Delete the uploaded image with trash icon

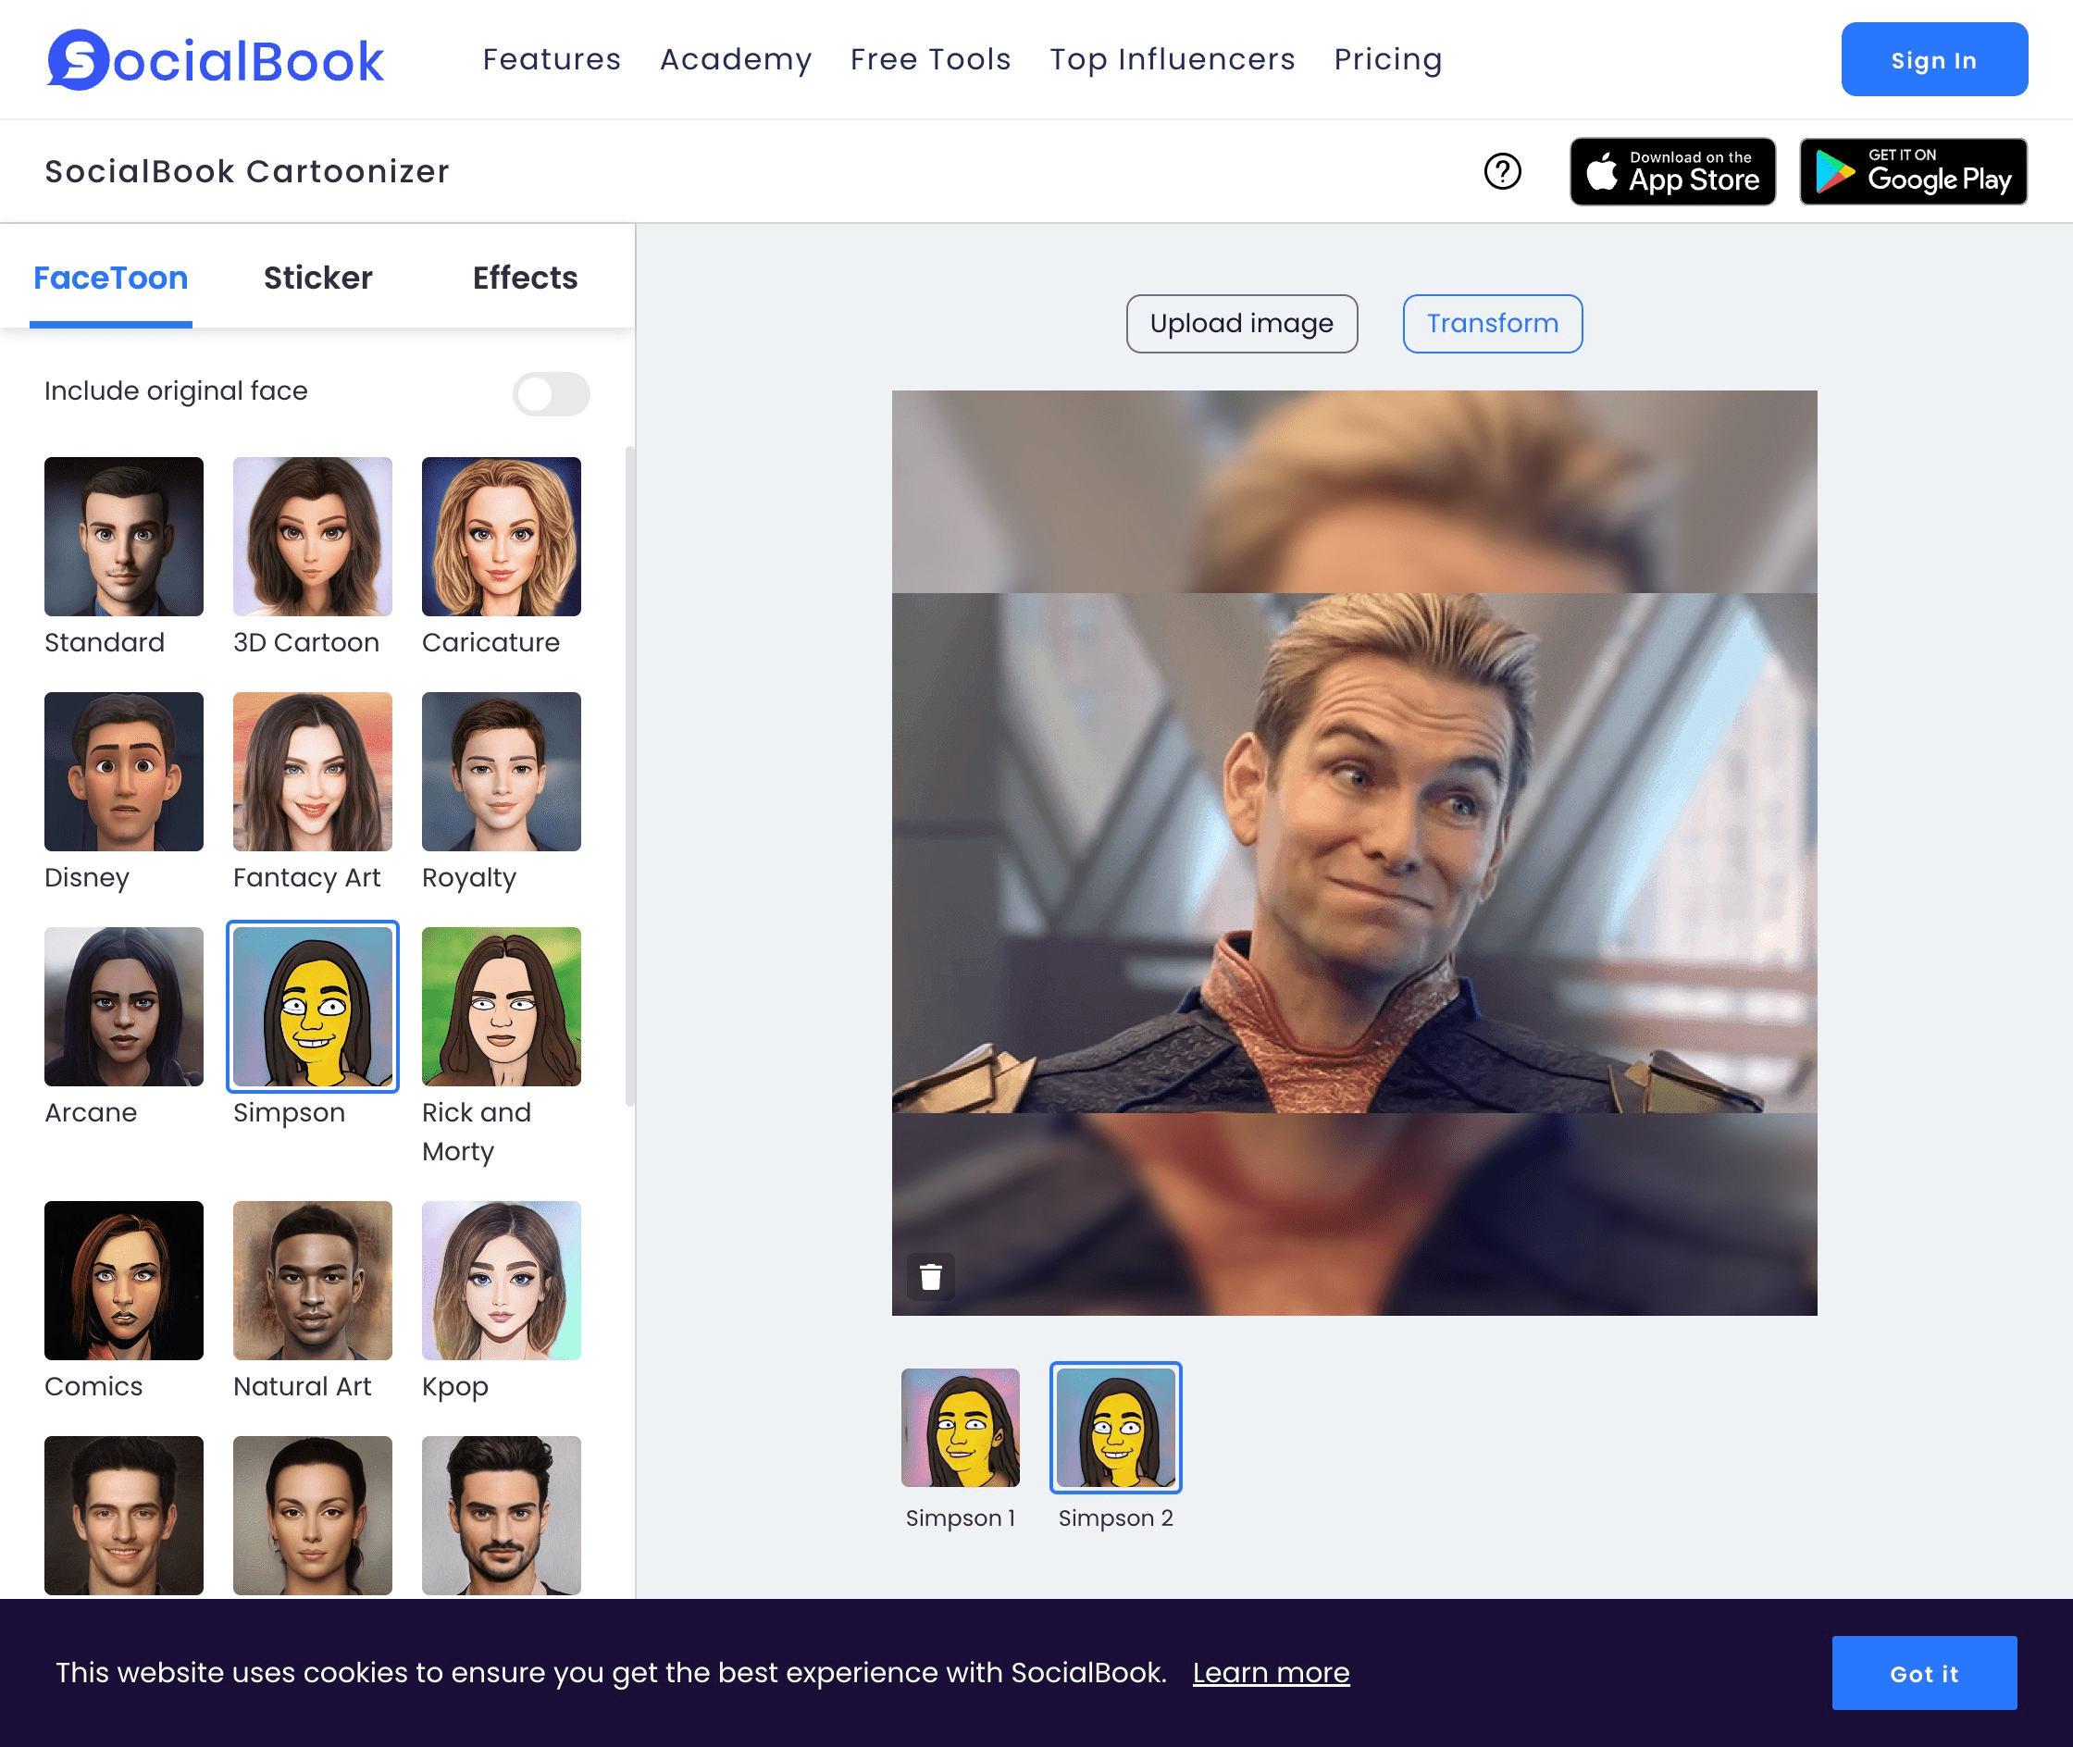[930, 1277]
